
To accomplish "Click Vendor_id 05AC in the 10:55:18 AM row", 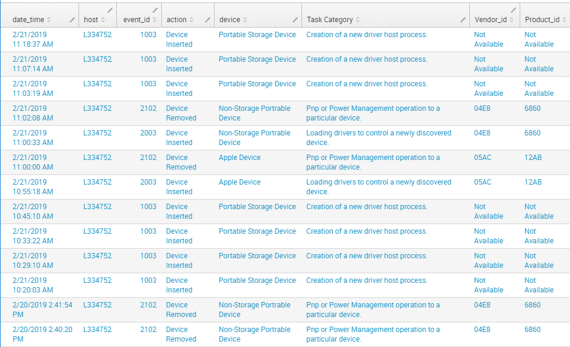I will (x=482, y=182).
